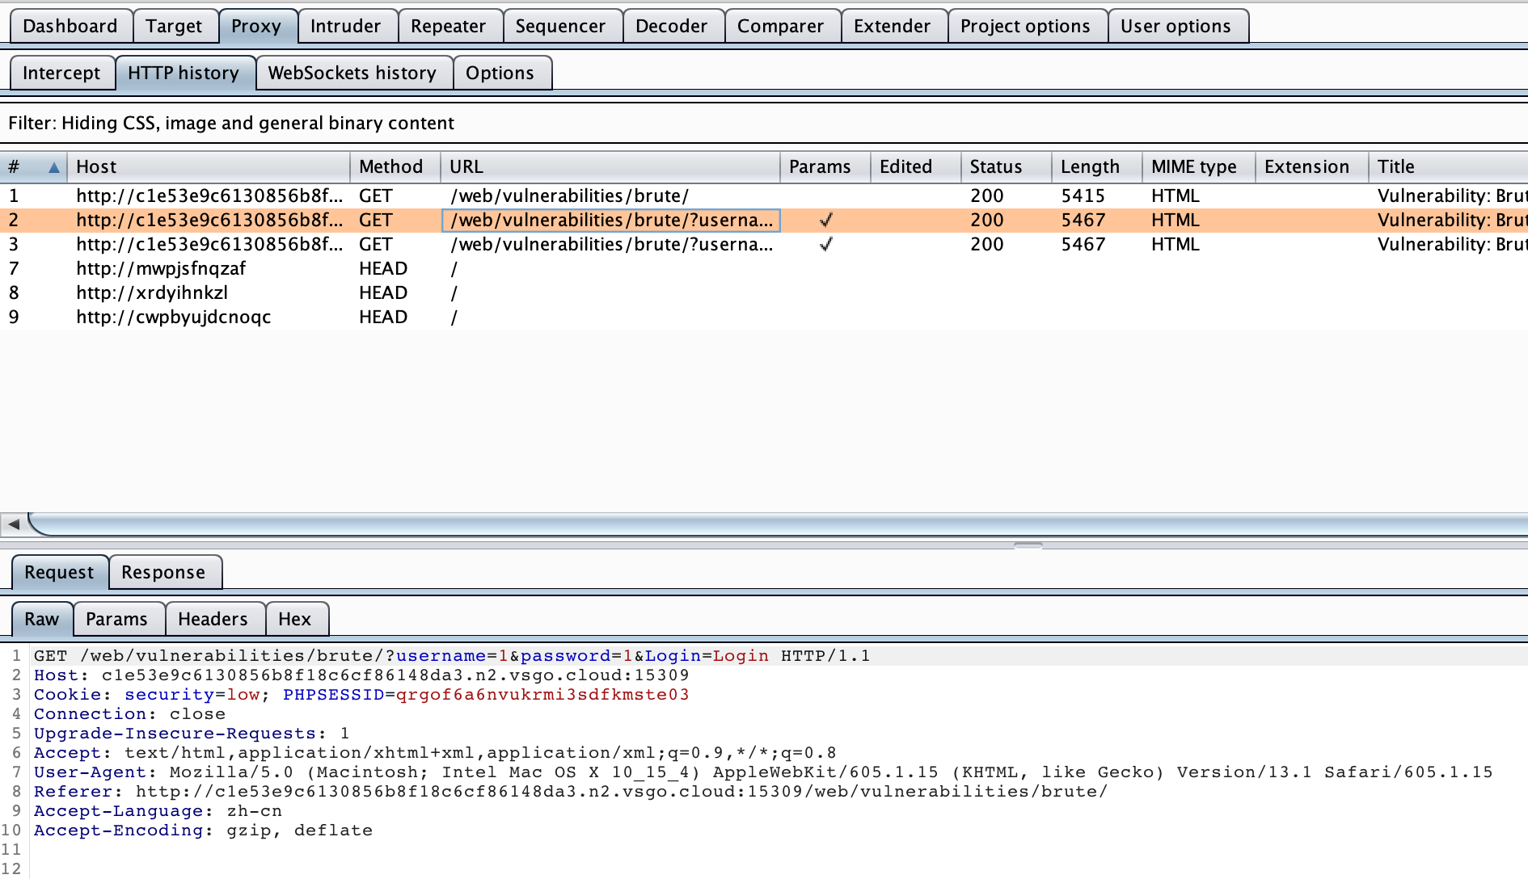1528x879 pixels.
Task: Sort history by URL column
Action: point(610,166)
